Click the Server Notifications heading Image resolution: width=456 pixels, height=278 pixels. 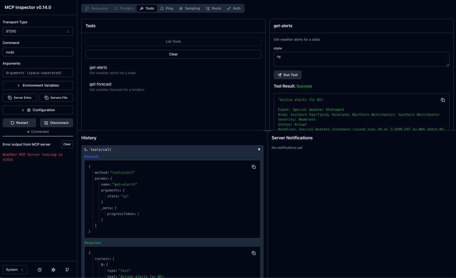click(x=292, y=138)
